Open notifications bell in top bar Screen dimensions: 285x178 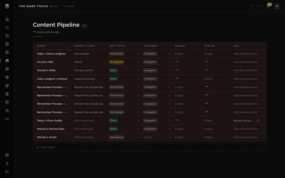pos(269,6)
